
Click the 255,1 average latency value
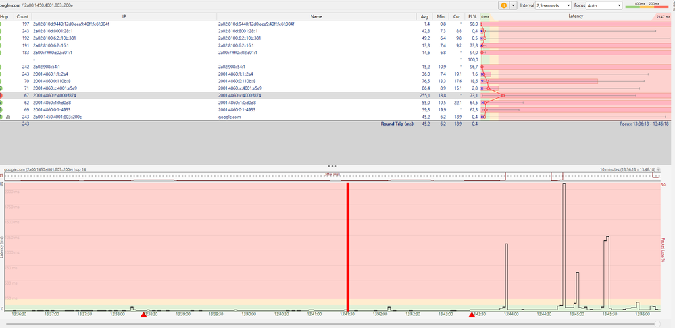424,95
